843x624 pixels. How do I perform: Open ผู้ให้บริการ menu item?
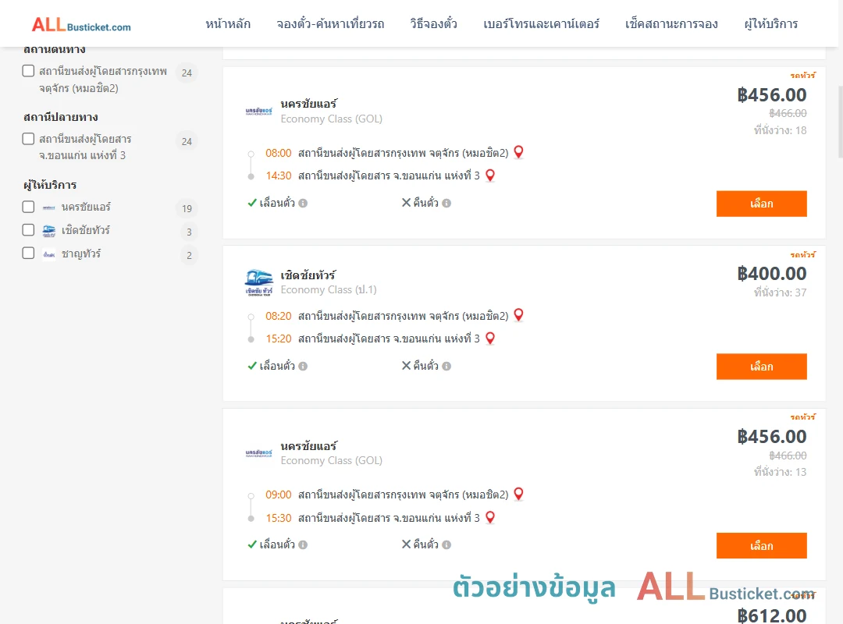(x=771, y=23)
